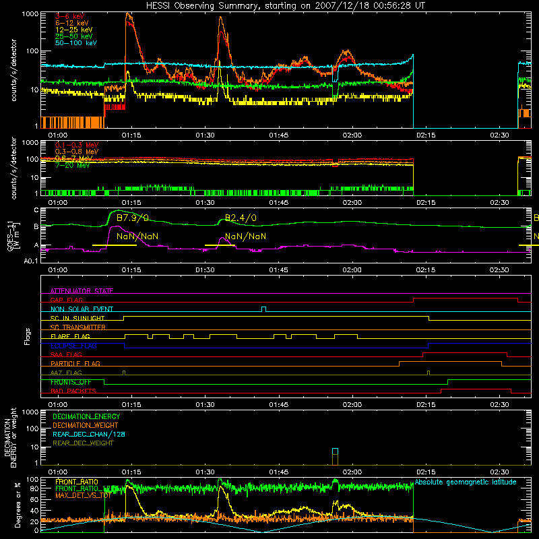Click the REAR_DEC_WEIGHT legend label
Viewport: 539px width, 539px height.
pyautogui.click(x=83, y=443)
